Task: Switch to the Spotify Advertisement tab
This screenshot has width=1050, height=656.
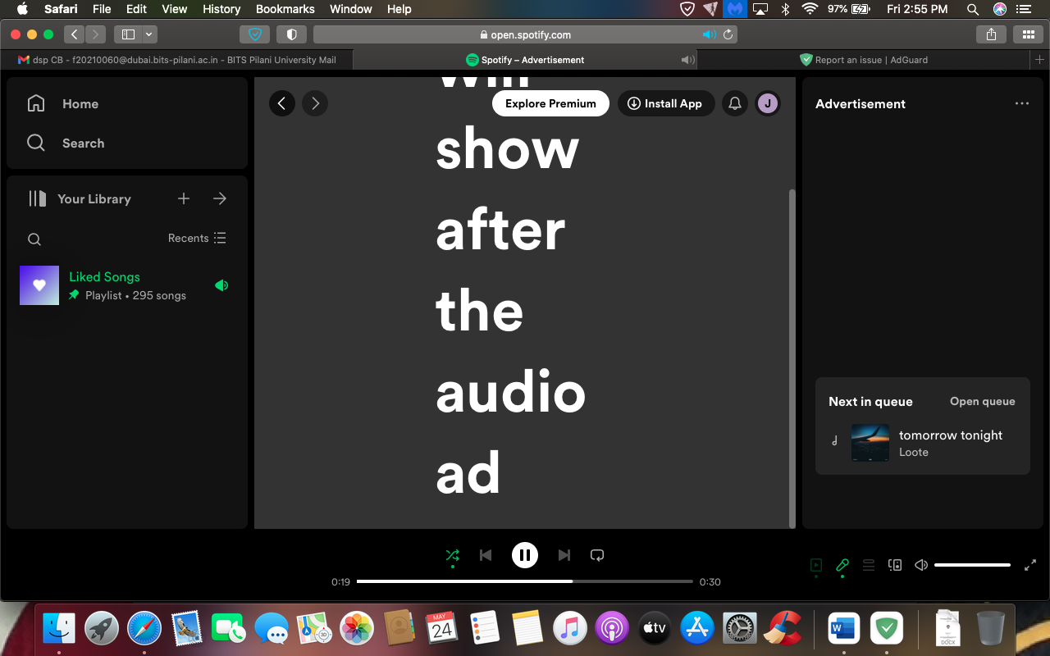Action: click(x=525, y=59)
